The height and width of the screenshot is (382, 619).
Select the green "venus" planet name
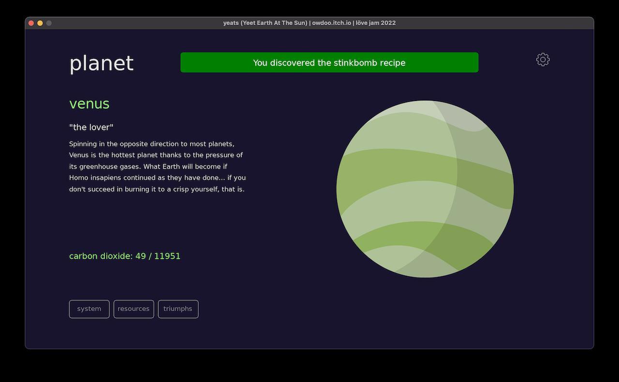point(89,104)
